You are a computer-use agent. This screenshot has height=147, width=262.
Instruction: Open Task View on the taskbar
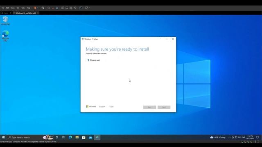(63, 137)
